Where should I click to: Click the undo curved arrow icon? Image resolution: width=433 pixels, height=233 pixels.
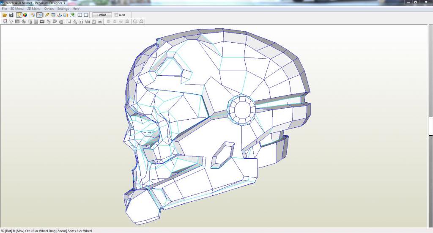[x=55, y=22]
